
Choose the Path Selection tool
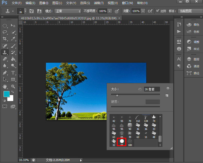[x=5, y=79]
